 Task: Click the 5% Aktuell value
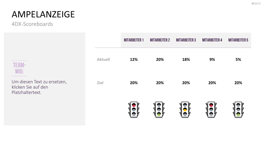[238, 59]
